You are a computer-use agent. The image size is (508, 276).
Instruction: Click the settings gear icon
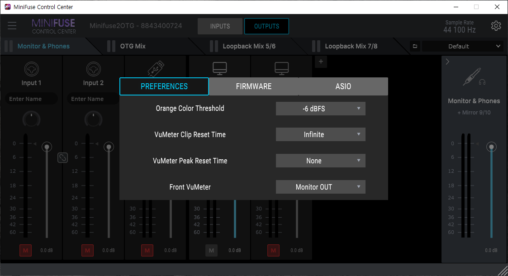click(496, 26)
